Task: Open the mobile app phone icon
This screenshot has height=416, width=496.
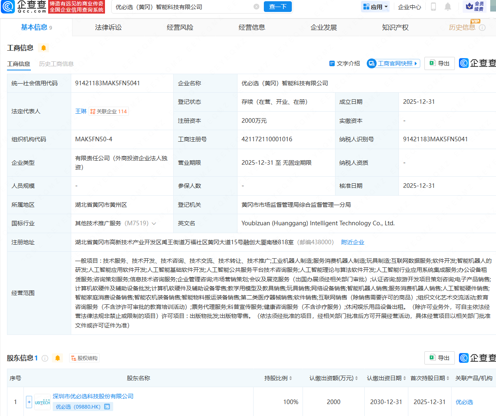Action: (433, 7)
